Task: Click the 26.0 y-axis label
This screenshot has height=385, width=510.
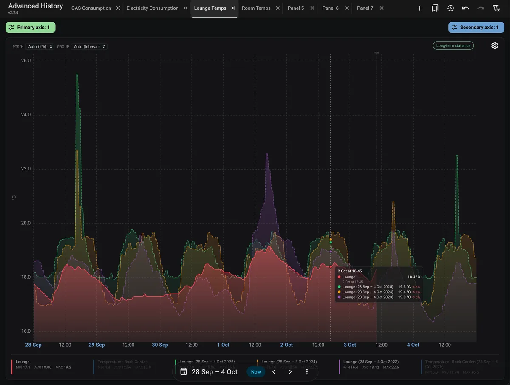Action: coord(25,61)
